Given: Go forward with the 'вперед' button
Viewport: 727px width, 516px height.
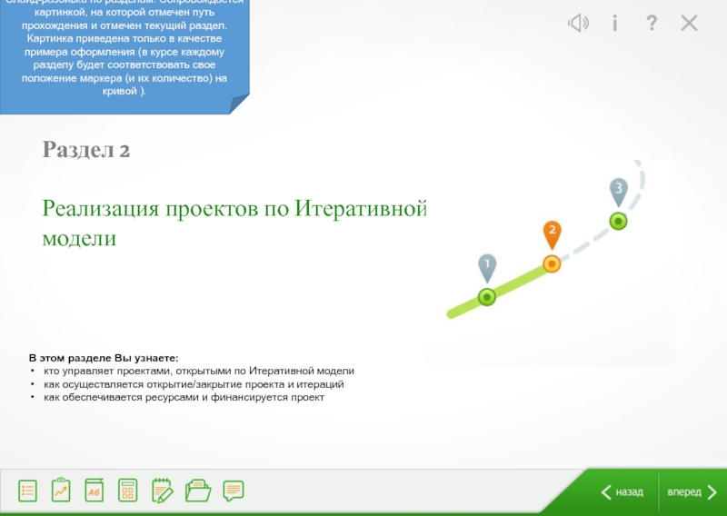Looking at the screenshot, I should [692, 492].
